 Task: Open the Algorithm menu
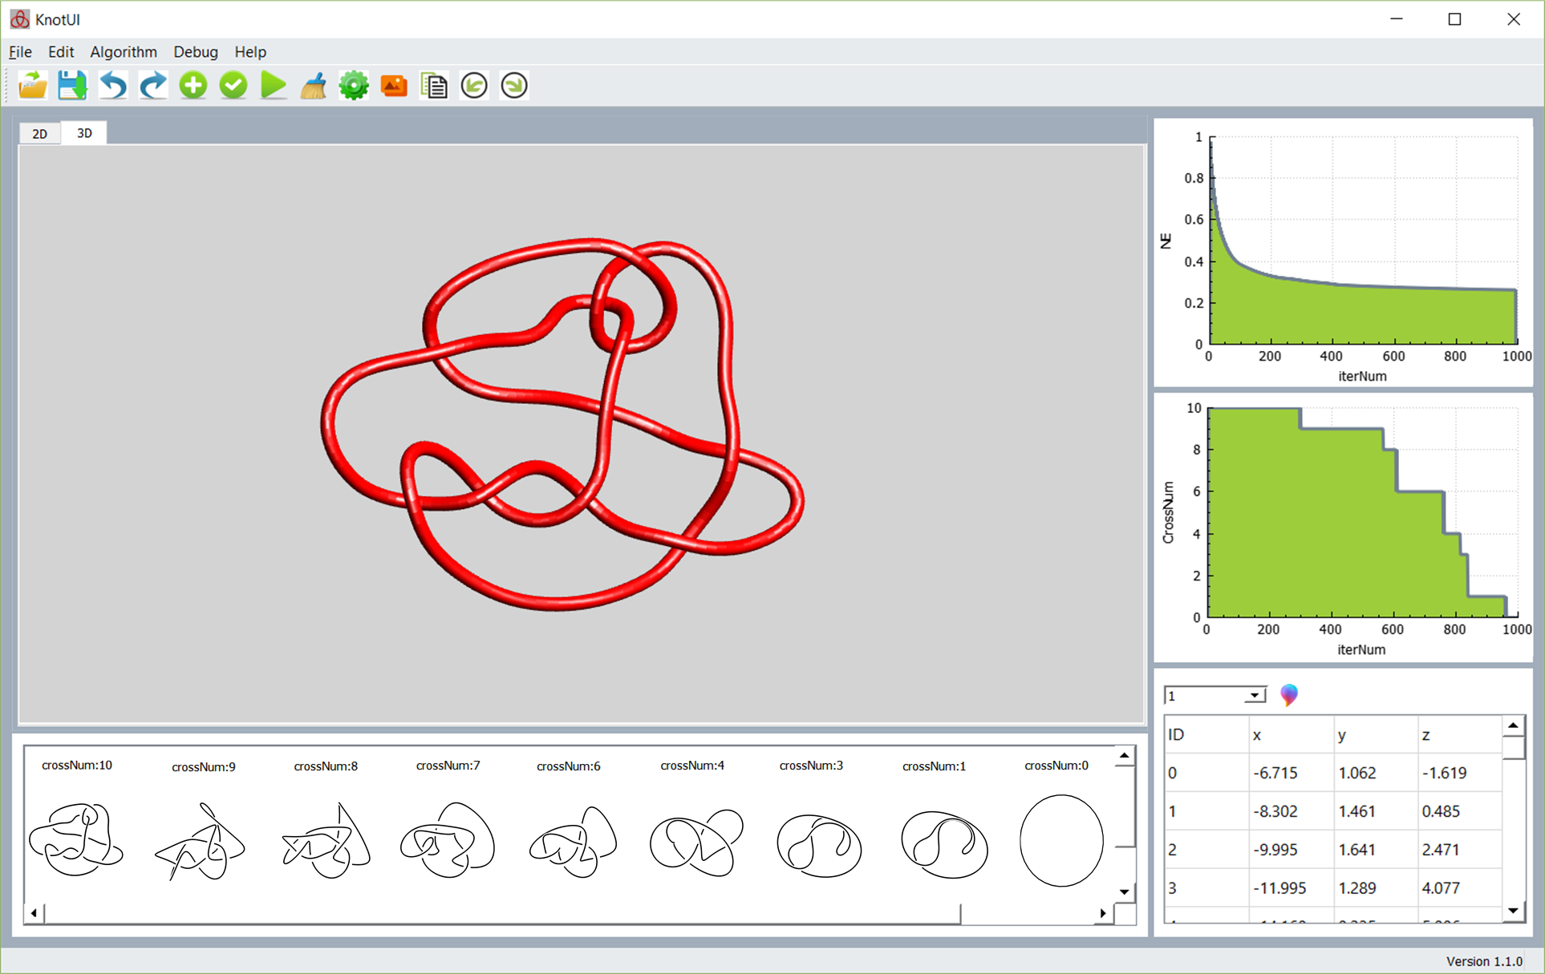124,51
